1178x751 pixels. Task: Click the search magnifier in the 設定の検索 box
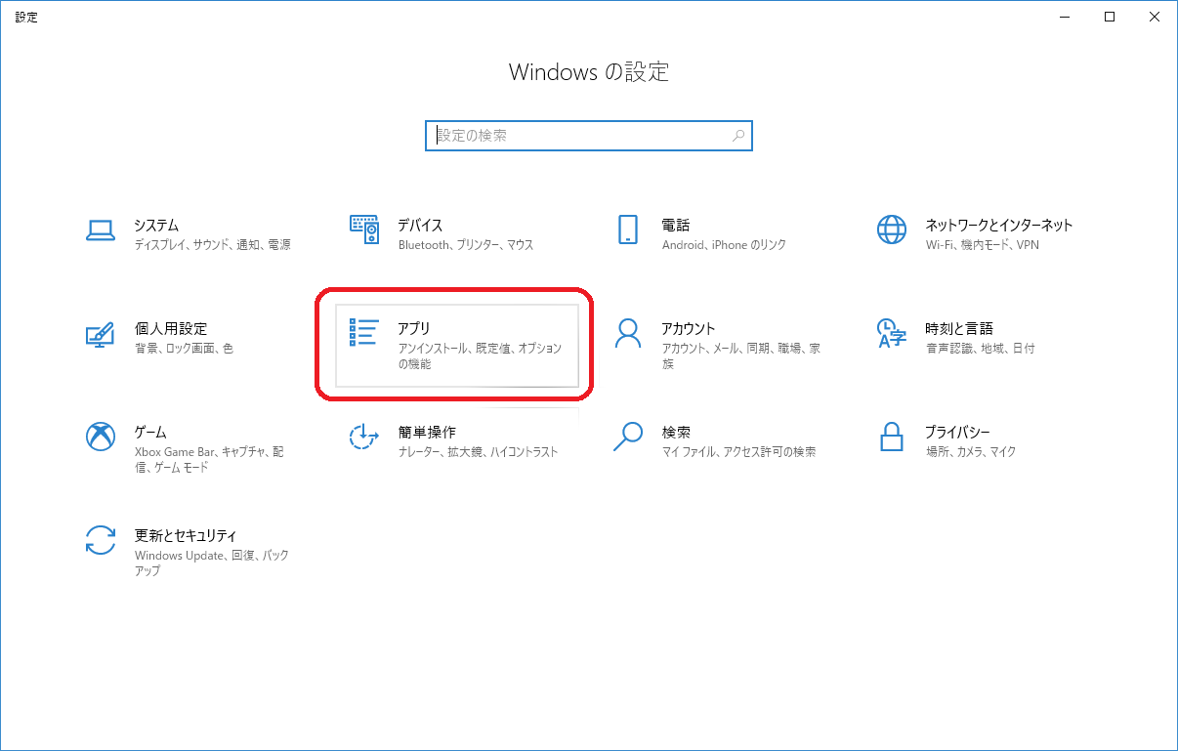point(739,136)
